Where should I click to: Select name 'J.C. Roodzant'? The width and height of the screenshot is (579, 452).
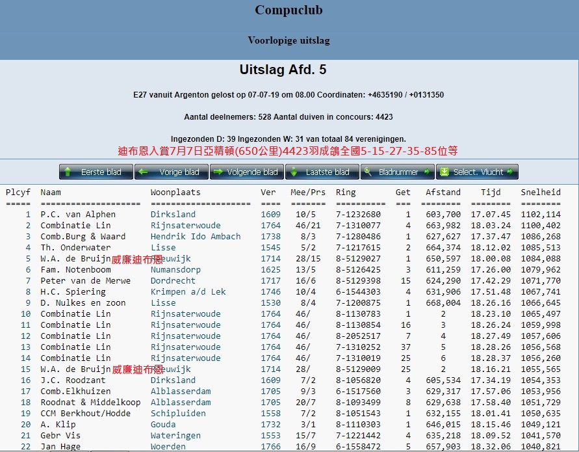(x=73, y=380)
